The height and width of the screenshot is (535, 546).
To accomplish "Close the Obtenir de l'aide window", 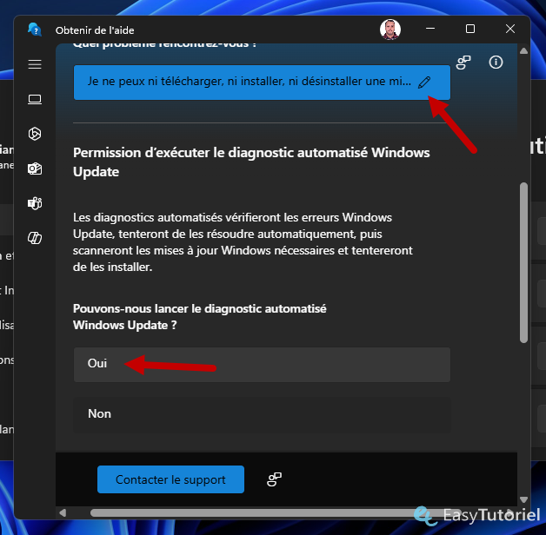I will pos(510,29).
